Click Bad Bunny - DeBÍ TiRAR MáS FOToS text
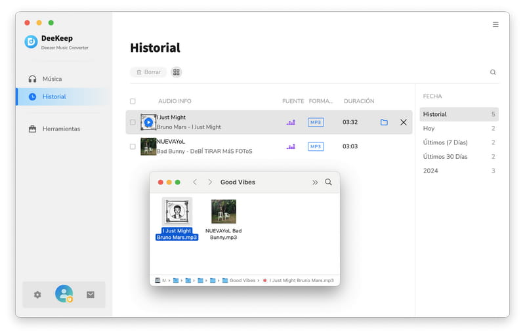The height and width of the screenshot is (336, 525). click(x=205, y=152)
